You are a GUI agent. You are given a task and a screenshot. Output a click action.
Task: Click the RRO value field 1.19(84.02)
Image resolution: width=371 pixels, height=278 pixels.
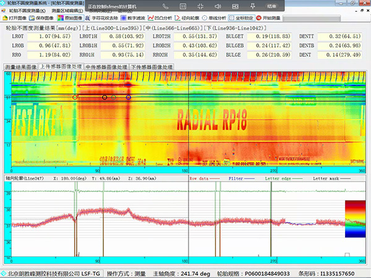coord(49,55)
